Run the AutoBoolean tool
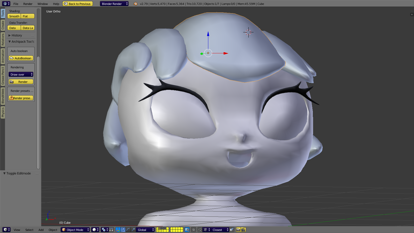The height and width of the screenshot is (233, 414). pyautogui.click(x=21, y=58)
